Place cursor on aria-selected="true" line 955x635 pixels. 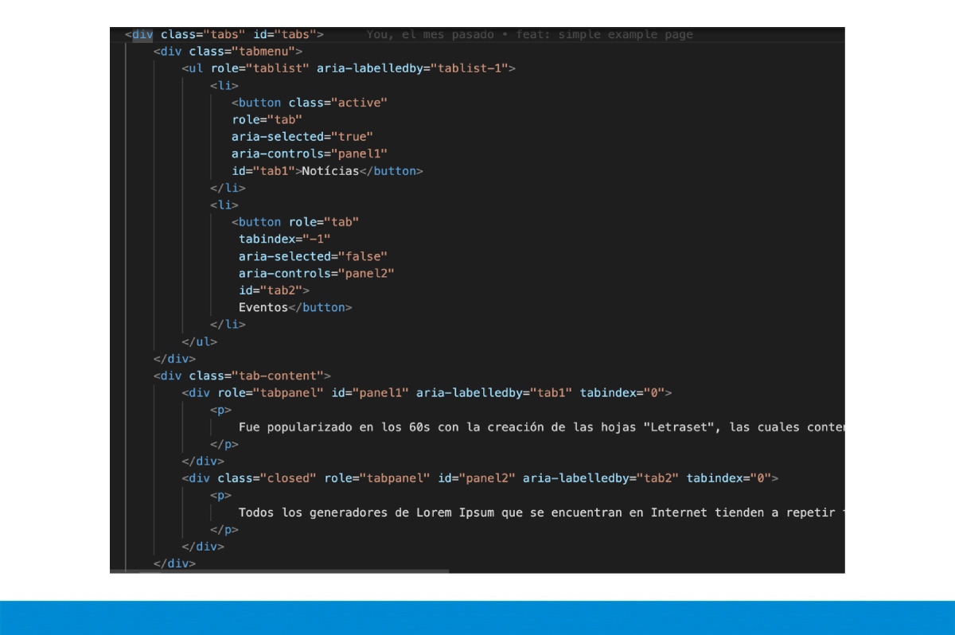coord(302,137)
